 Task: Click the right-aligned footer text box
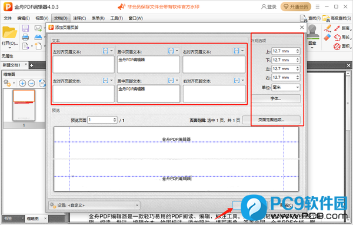(214, 94)
